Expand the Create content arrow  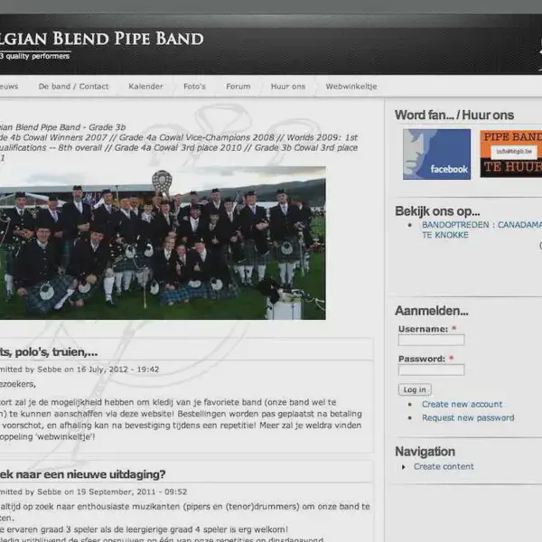(x=404, y=467)
